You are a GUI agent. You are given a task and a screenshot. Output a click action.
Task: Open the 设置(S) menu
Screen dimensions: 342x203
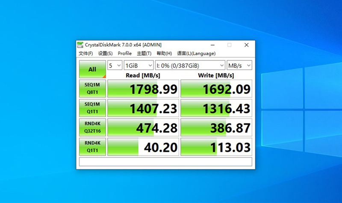[x=105, y=54]
